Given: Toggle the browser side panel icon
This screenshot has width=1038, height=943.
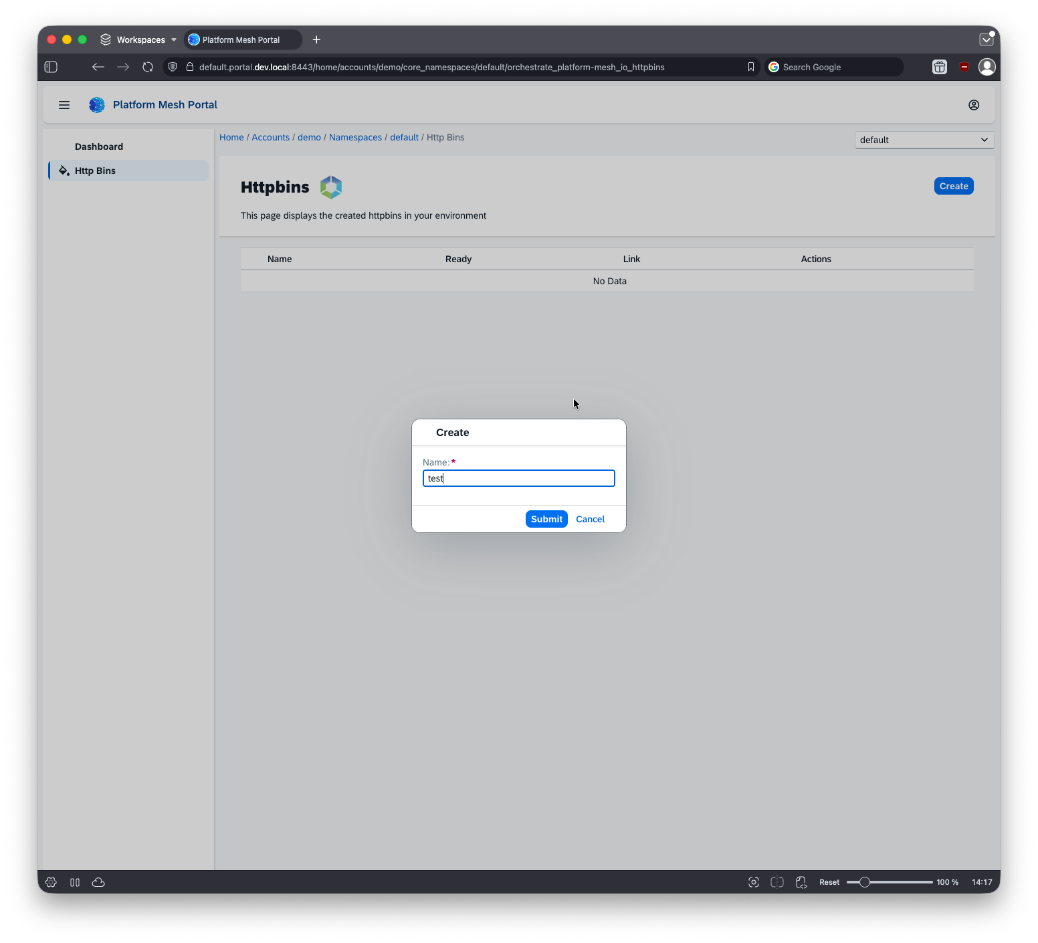Looking at the screenshot, I should click(x=51, y=67).
